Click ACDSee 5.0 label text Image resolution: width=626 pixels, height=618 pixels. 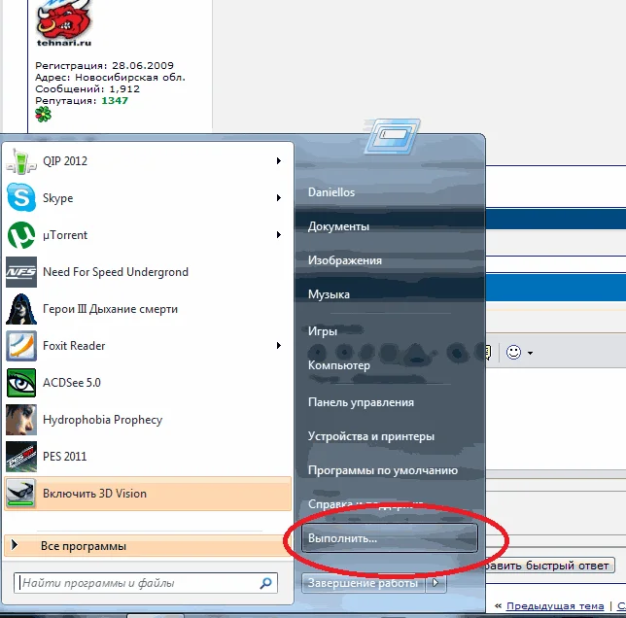click(72, 383)
